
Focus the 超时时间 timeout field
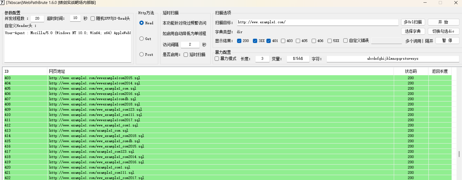(x=75, y=18)
